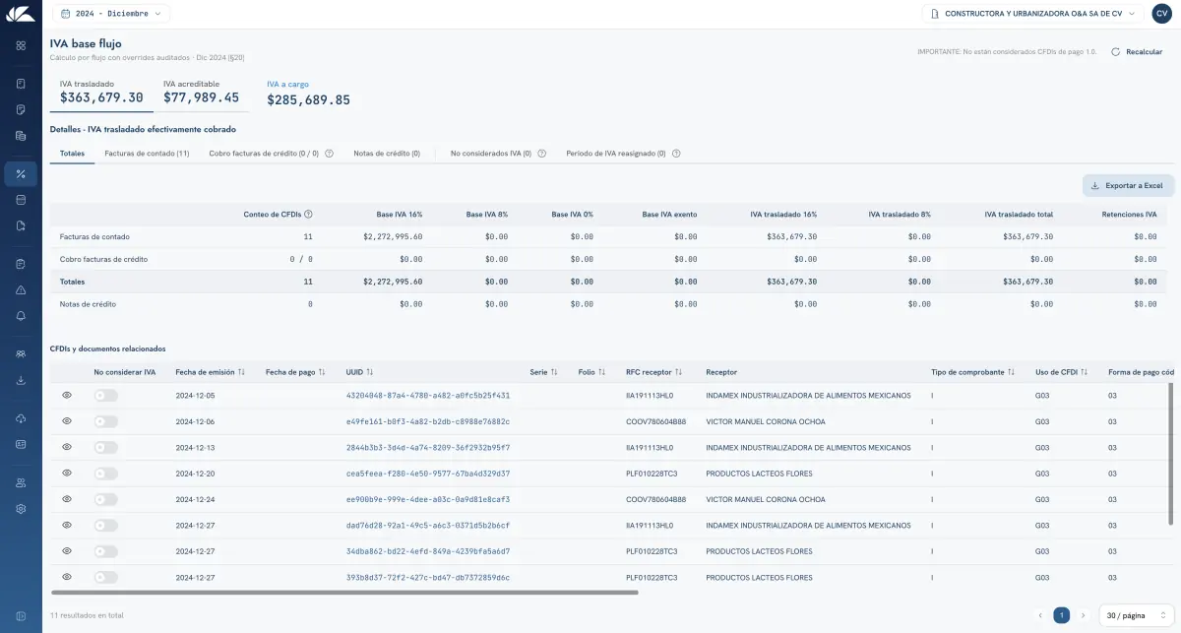
Task: Click the ID card sidebar icon
Action: (21, 444)
